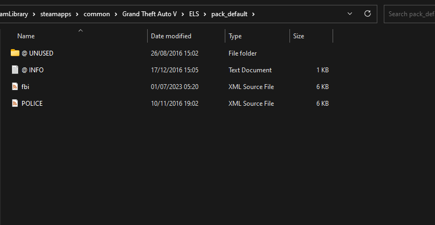This screenshot has height=225, width=435.
Task: Click the @ UNUSED folder icon
Action: [15, 53]
